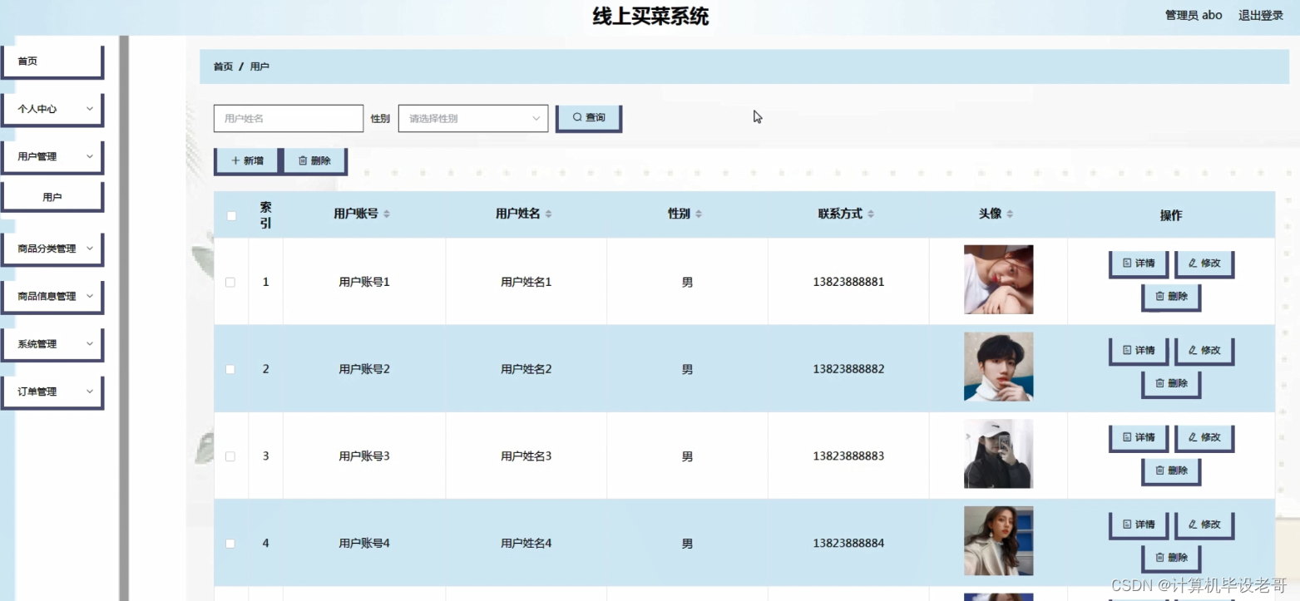Click 删除 for 用户账号3
1300x601 pixels.
pos(1171,471)
